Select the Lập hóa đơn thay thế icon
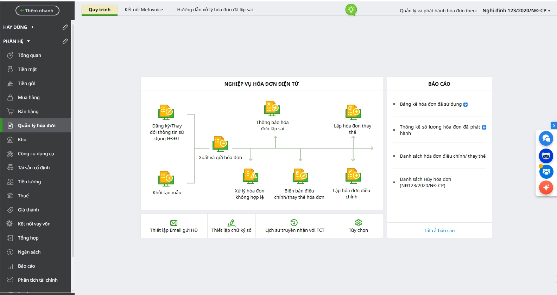 click(353, 112)
